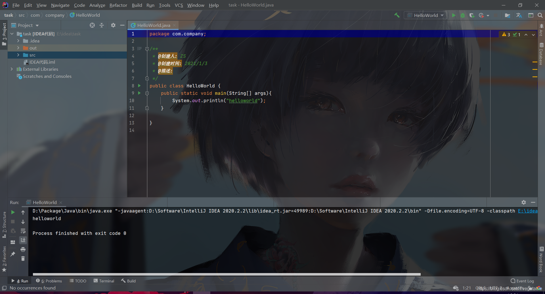Toggle the Ant tool window stripe

(541, 30)
